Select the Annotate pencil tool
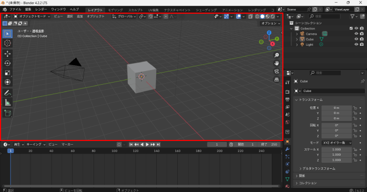 [x=7, y=93]
